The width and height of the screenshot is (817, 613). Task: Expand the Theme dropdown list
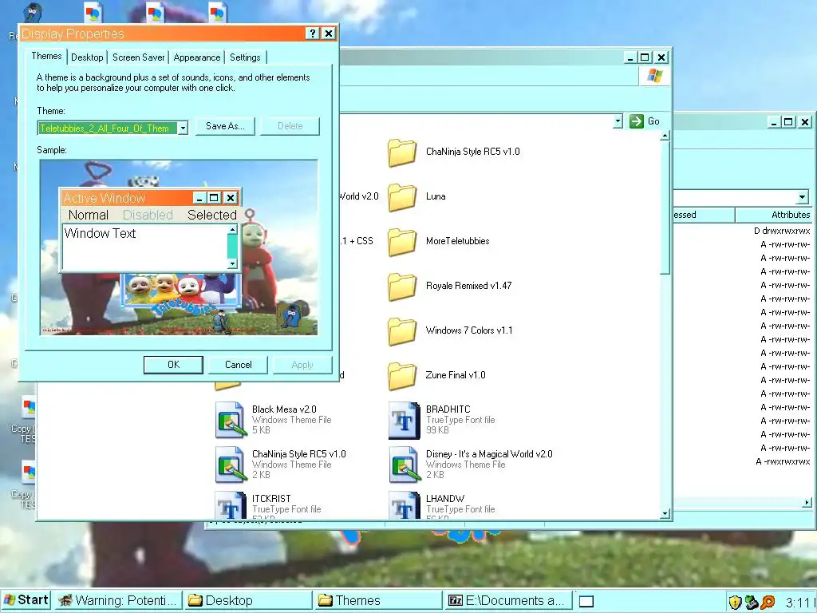(183, 128)
